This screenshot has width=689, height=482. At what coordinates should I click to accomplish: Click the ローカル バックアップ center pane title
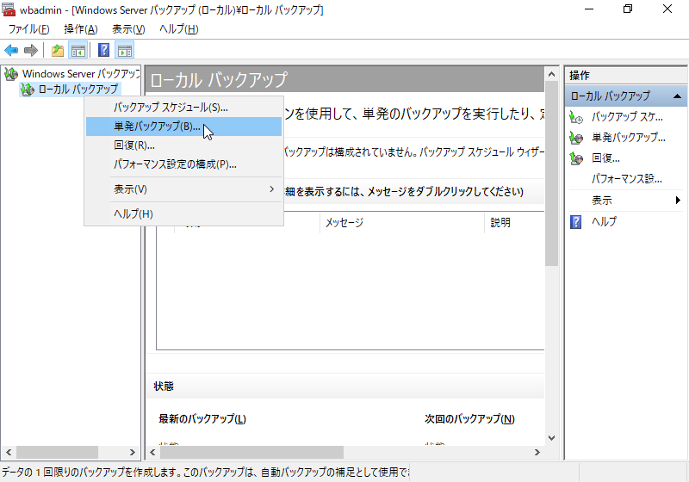click(219, 80)
